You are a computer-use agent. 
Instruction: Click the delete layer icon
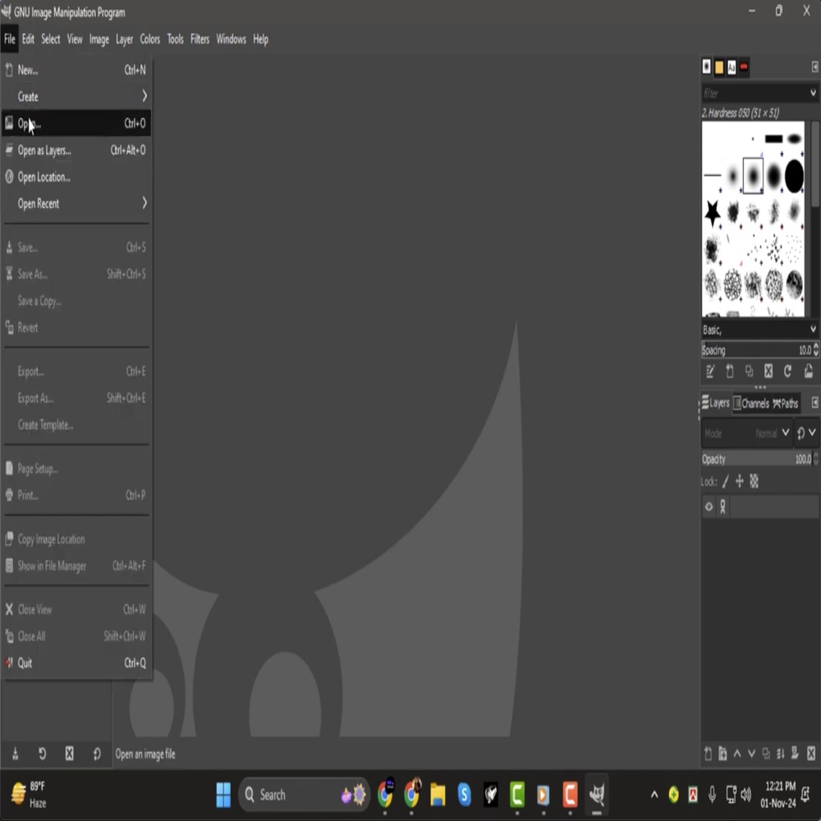coord(810,754)
